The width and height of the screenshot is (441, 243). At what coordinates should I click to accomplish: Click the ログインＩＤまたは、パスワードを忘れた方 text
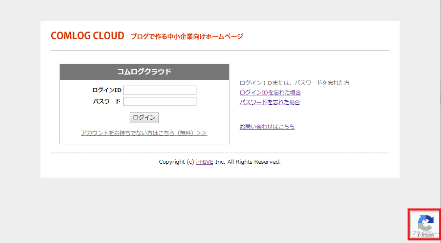295,83
